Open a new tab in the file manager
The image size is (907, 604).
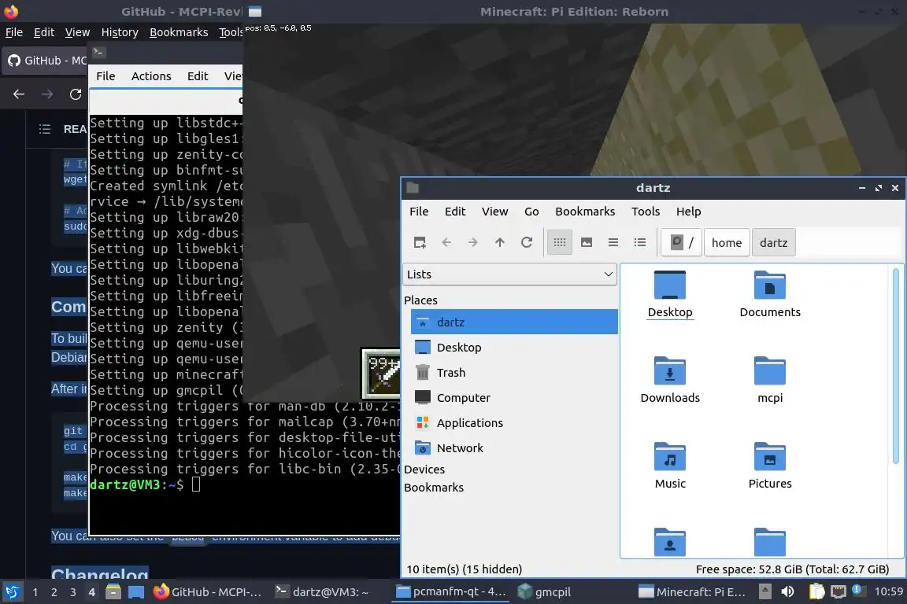[x=420, y=242]
